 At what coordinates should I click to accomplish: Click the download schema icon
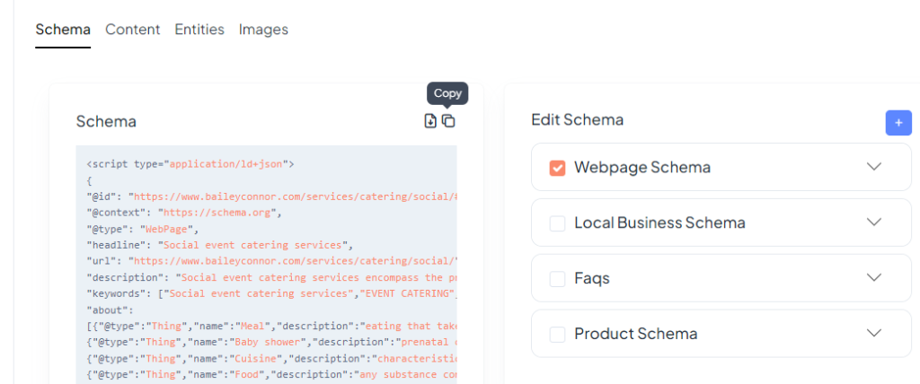430,121
